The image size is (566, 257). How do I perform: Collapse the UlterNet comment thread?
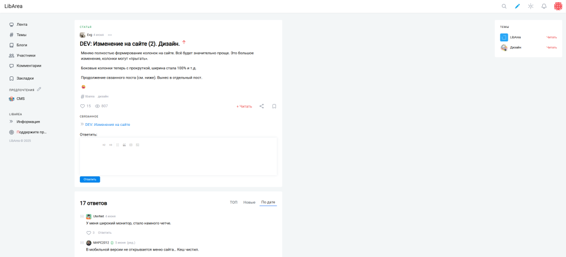pos(82,216)
